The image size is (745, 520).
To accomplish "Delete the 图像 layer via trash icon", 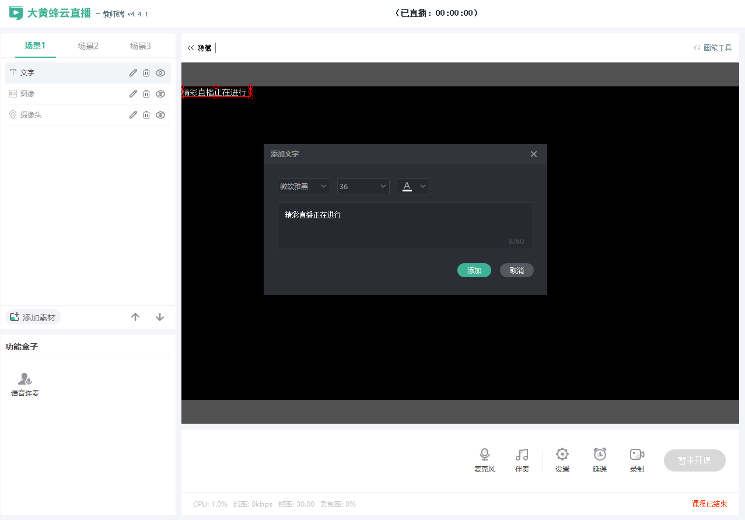I will click(x=146, y=94).
